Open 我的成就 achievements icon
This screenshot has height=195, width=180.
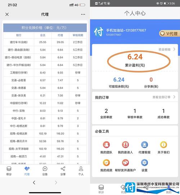click(106, 163)
